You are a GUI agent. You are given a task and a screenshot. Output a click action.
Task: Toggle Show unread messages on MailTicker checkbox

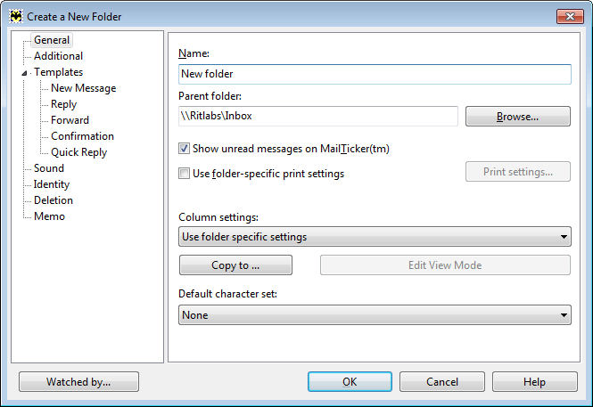coord(184,149)
